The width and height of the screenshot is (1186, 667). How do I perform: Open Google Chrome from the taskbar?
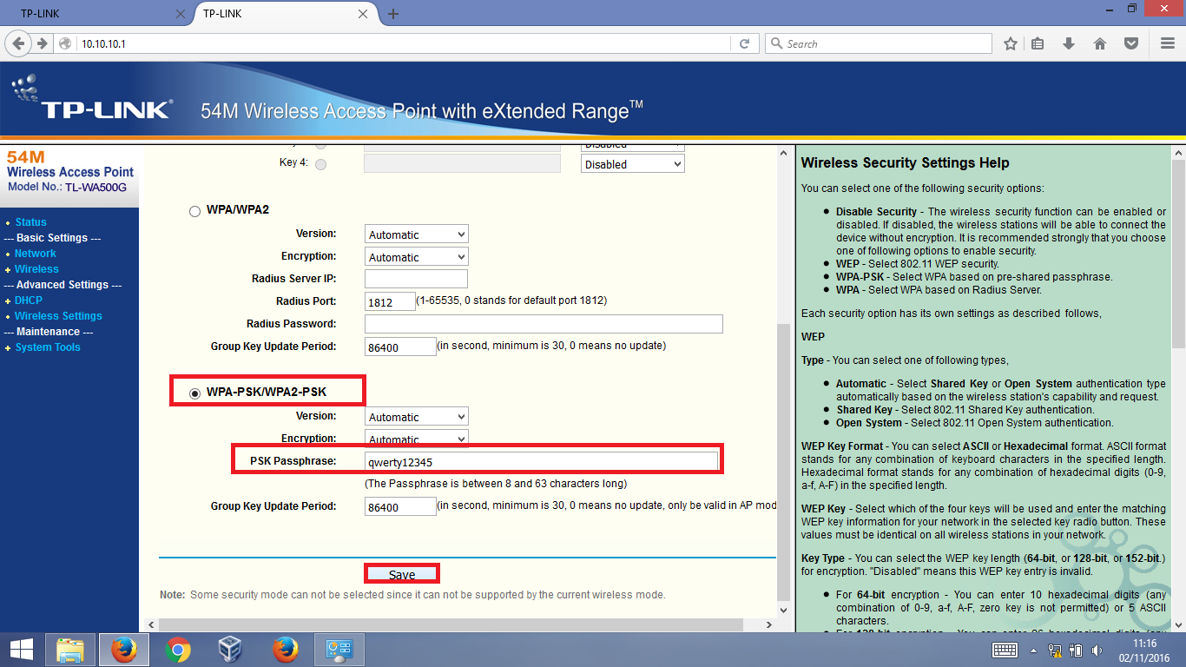pyautogui.click(x=178, y=650)
